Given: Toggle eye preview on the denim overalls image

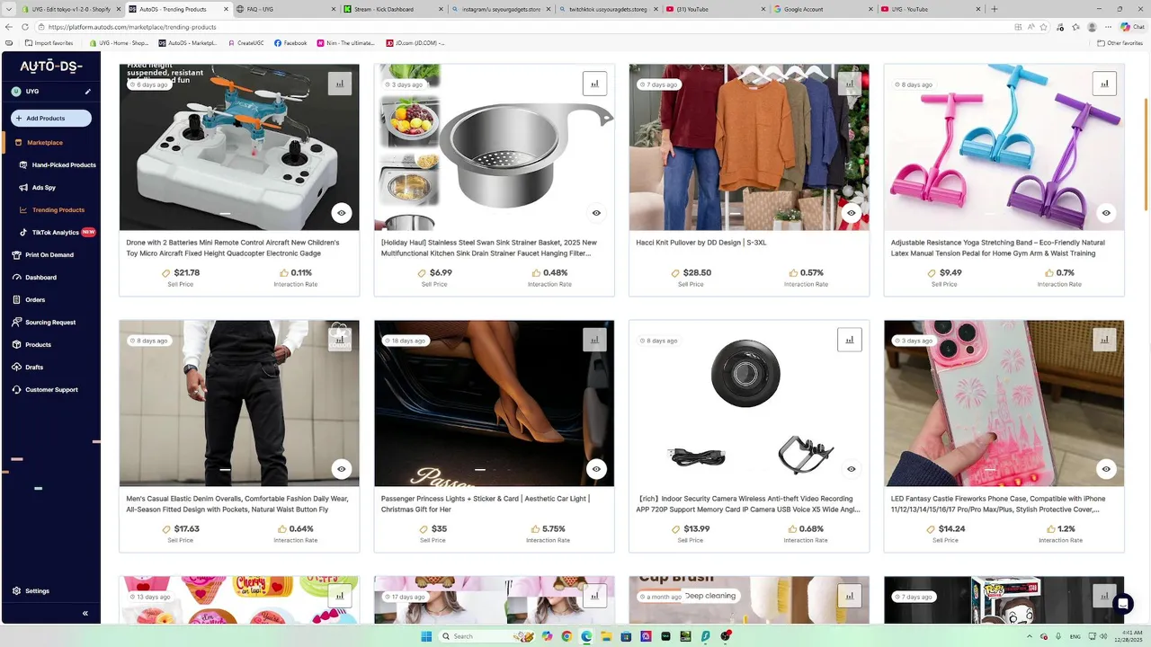Looking at the screenshot, I should [x=341, y=469].
